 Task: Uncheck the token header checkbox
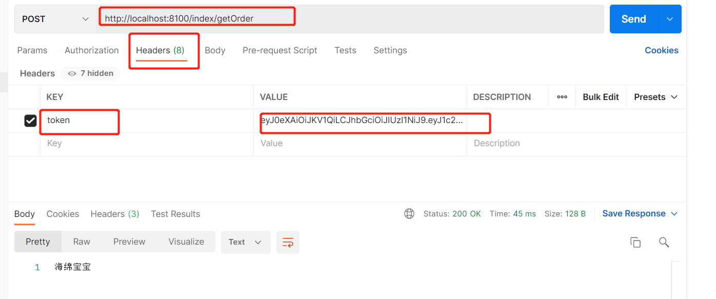pos(30,121)
